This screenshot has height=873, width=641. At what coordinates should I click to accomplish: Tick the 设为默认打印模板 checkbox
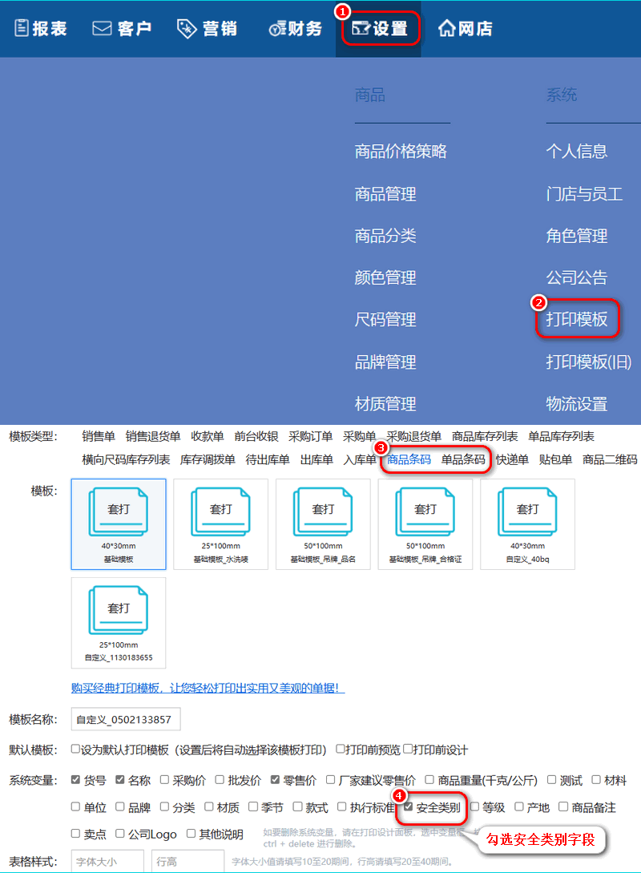[76, 750]
